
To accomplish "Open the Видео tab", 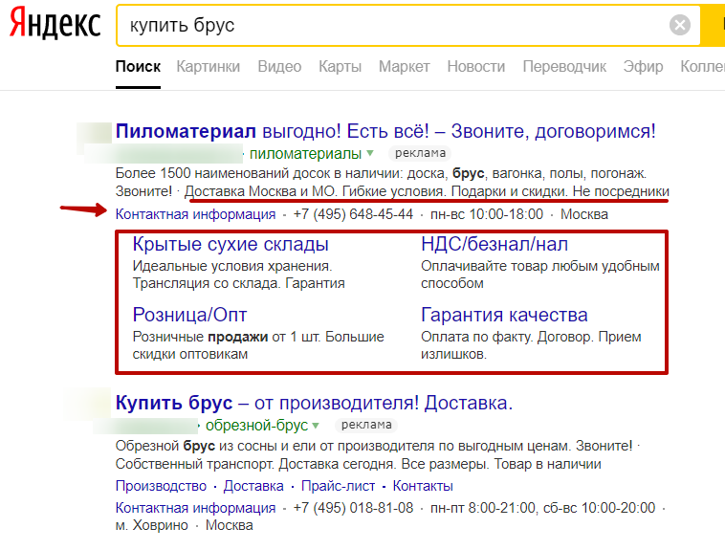I will click(279, 67).
